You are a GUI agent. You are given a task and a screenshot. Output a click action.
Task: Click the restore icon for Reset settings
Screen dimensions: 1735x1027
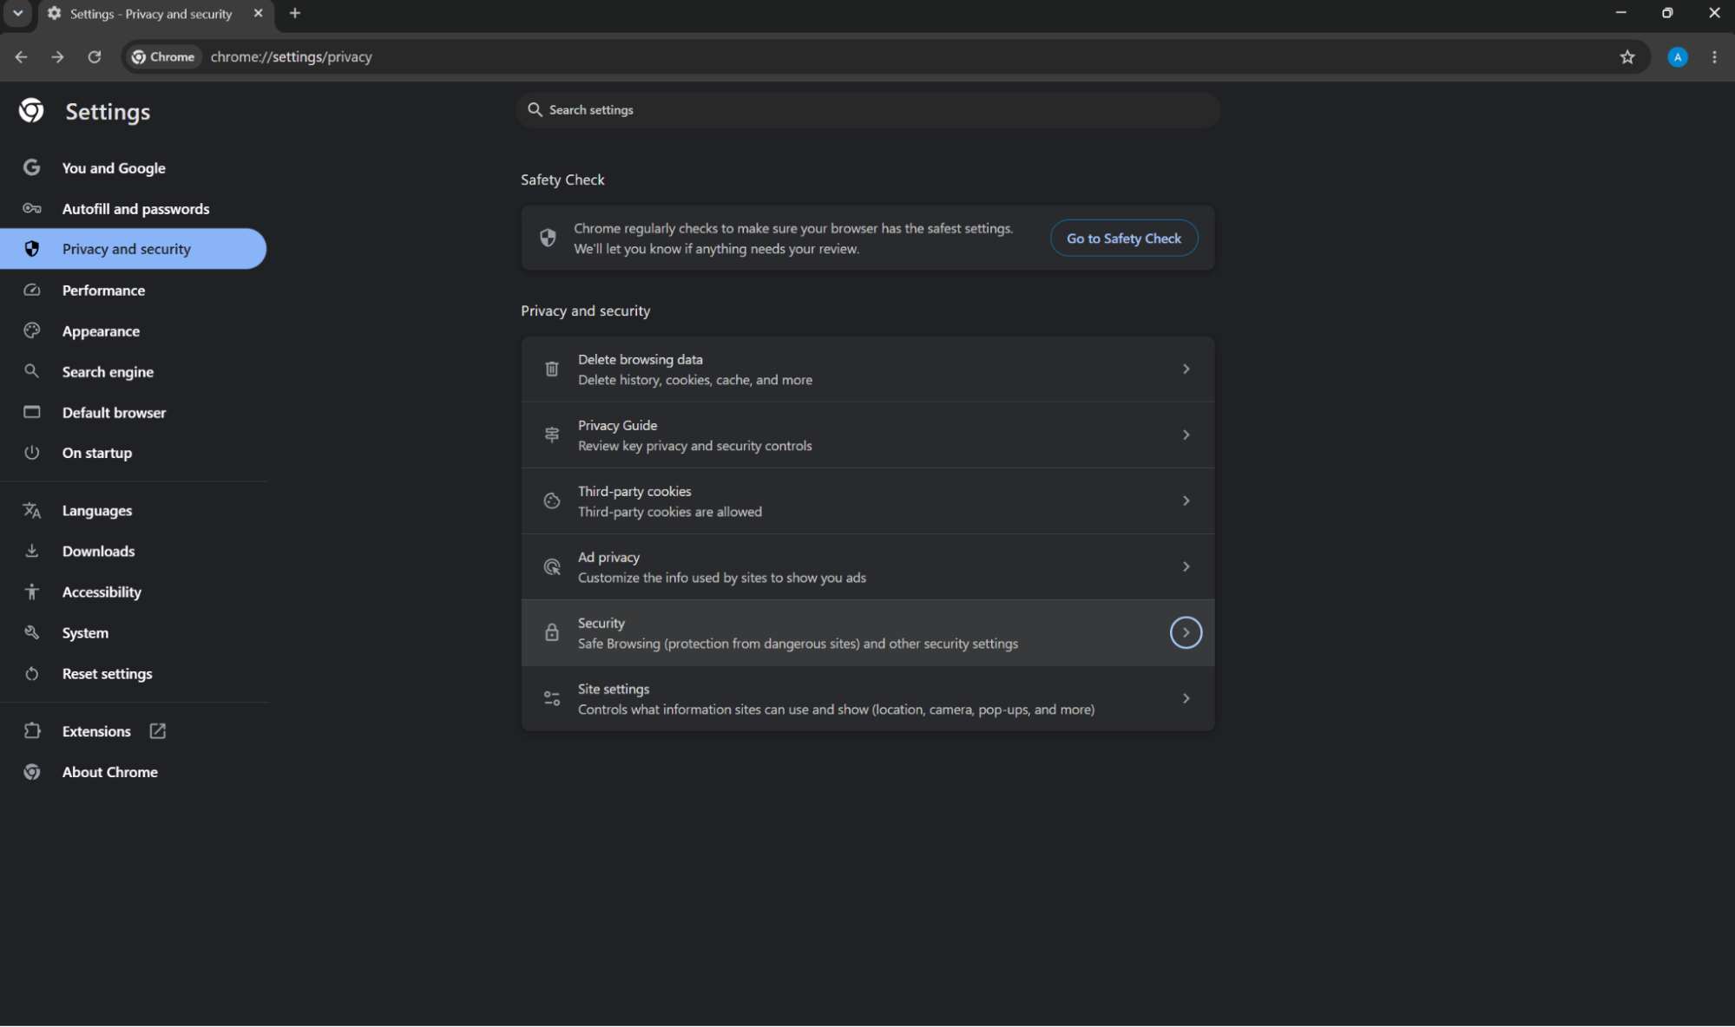click(x=32, y=673)
